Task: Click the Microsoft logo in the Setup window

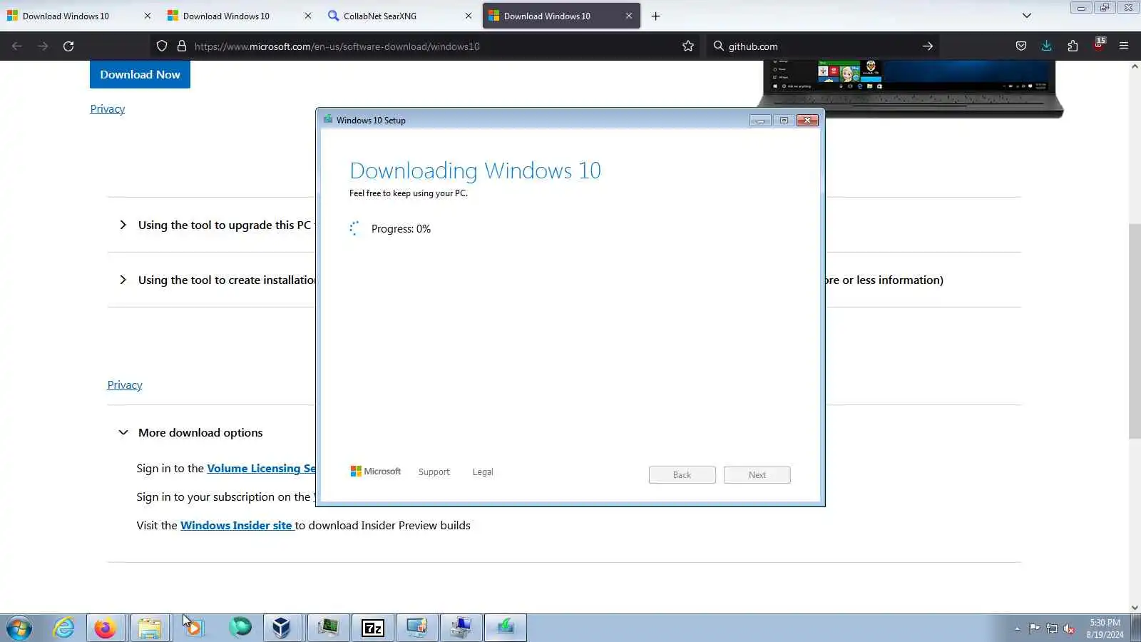Action: pos(376,472)
